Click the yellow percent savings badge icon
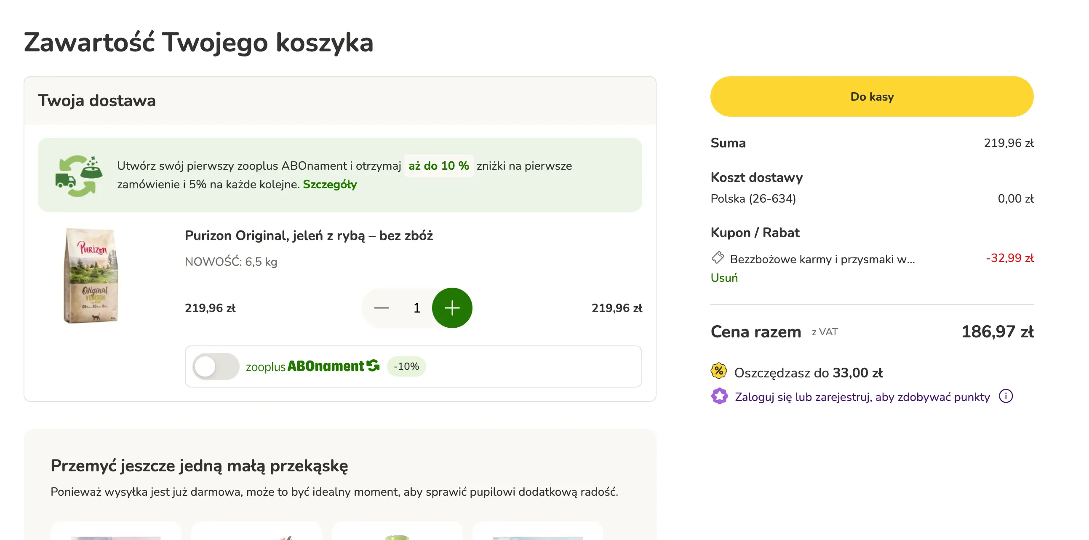 click(x=719, y=372)
